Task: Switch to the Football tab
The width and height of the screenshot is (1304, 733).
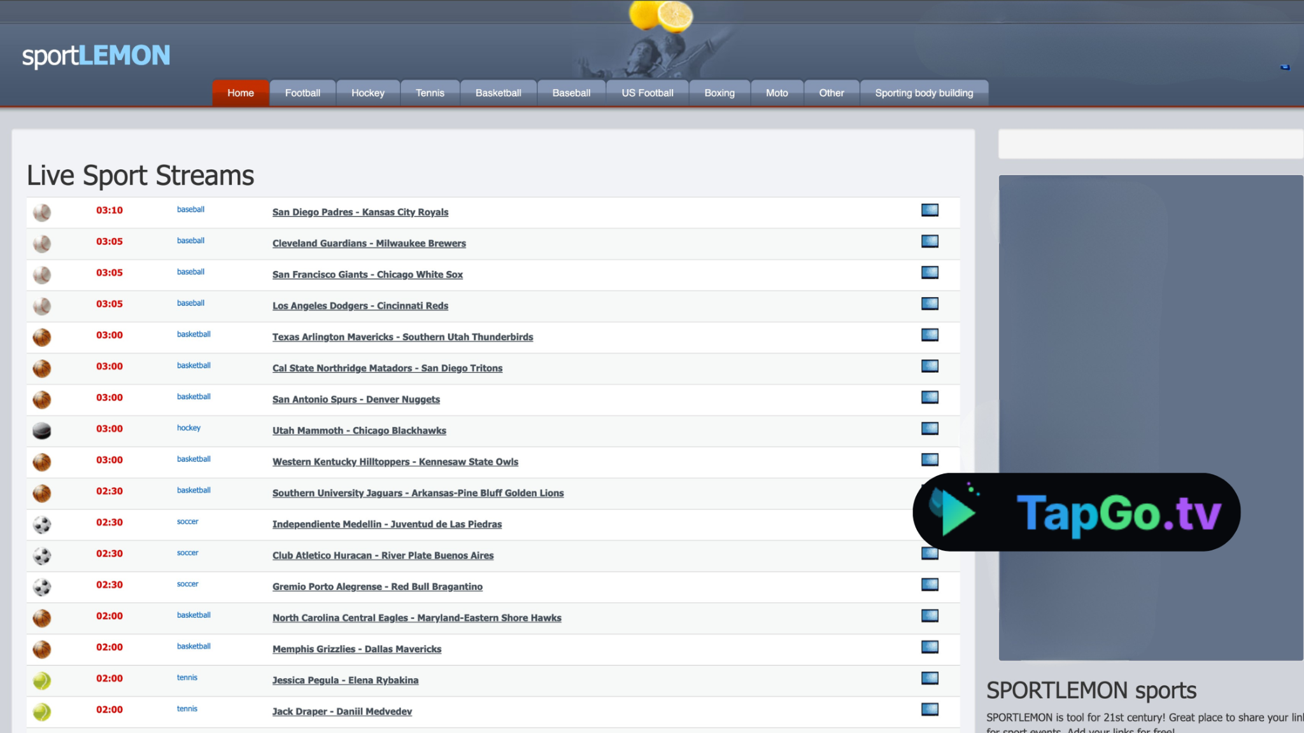Action: tap(302, 93)
